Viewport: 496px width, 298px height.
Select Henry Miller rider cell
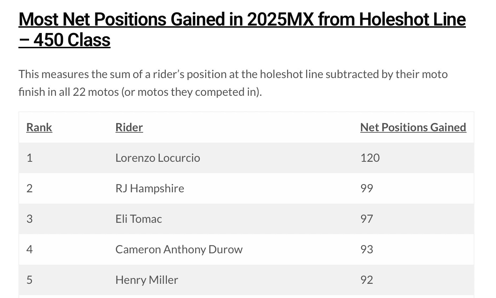point(147,280)
